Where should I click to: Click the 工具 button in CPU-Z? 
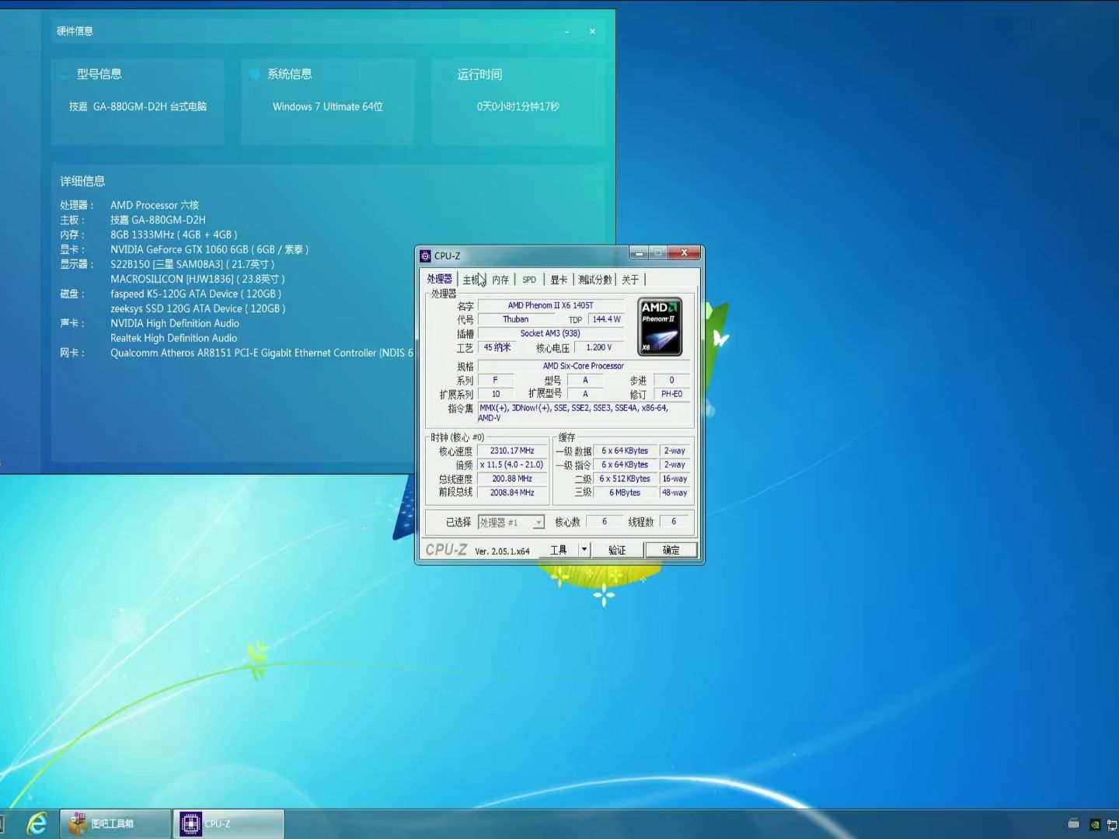pyautogui.click(x=559, y=550)
